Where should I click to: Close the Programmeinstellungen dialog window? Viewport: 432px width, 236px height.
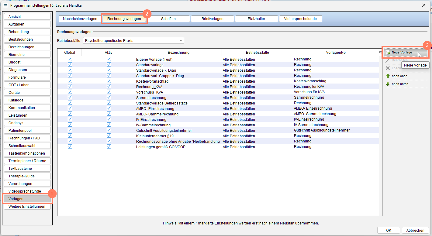coord(424,5)
